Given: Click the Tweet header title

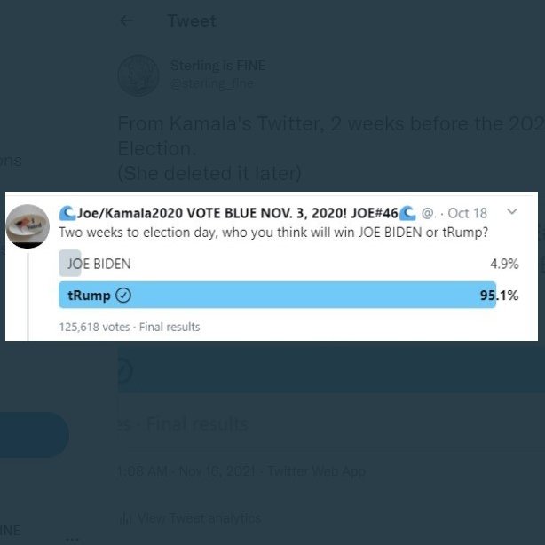Looking at the screenshot, I should pos(192,21).
